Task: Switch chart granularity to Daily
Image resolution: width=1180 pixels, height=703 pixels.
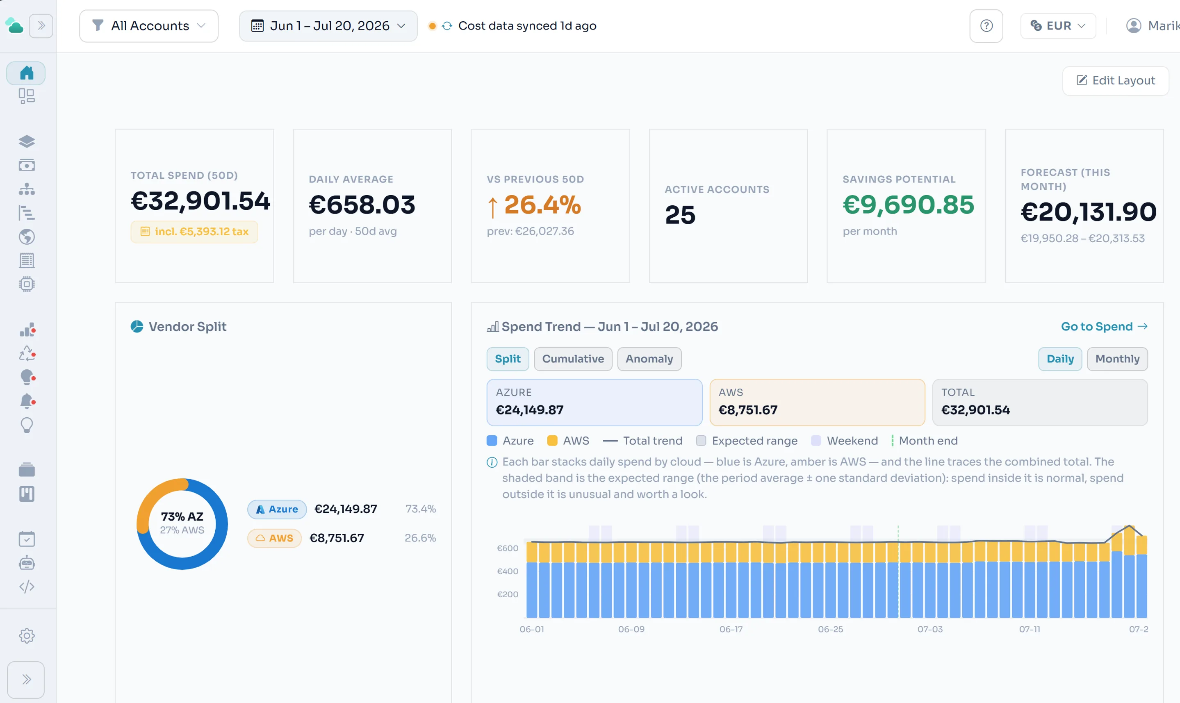Action: 1060,359
